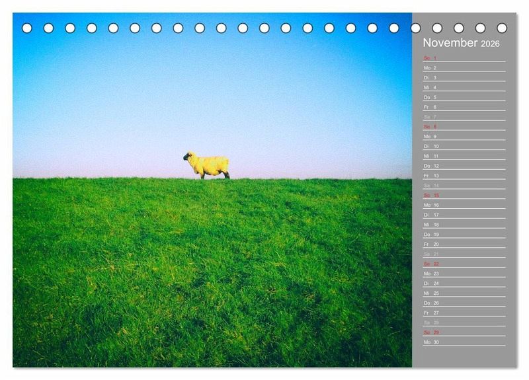The image size is (529, 380).
Task: Click the Fr 13 date row
Action: click(464, 176)
